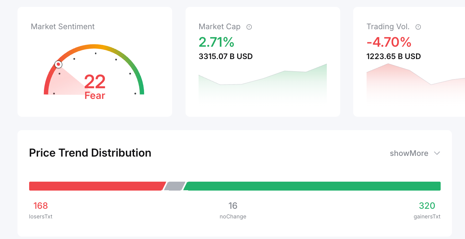Click the green gainers distribution bar
465x239 pixels.
pos(312,186)
